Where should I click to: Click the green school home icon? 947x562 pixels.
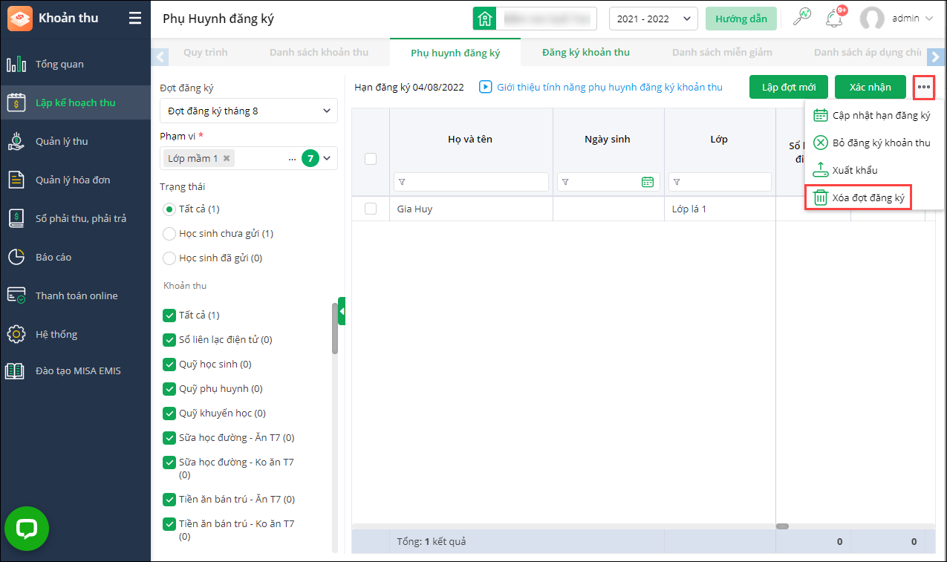tap(485, 19)
